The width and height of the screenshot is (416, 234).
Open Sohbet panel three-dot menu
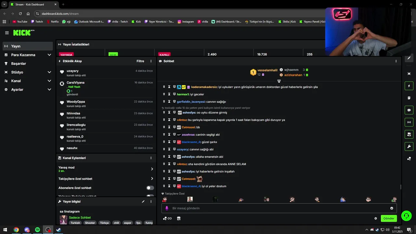[x=396, y=61]
